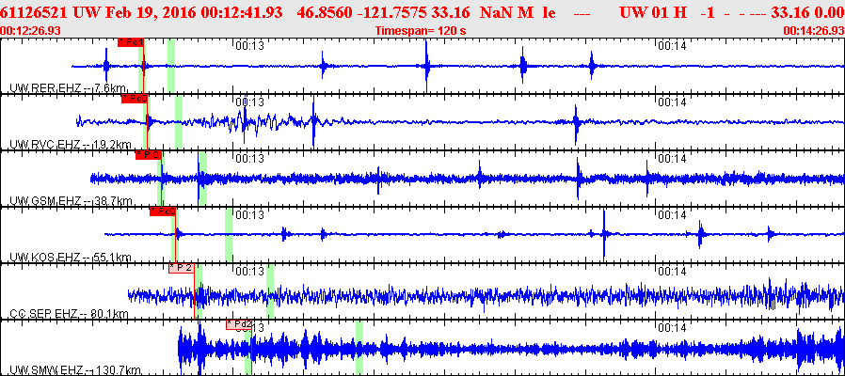Select the Pc0 pick flag on KOS trace
This screenshot has width=845, height=376.
click(x=163, y=211)
